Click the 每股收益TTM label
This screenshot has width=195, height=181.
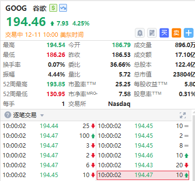151,84
